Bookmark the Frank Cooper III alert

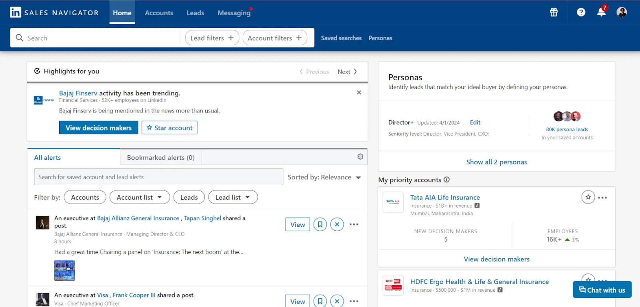point(320,301)
